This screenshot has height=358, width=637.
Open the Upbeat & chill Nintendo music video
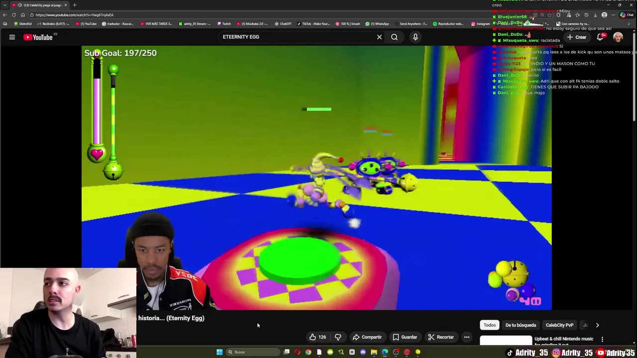564,341
